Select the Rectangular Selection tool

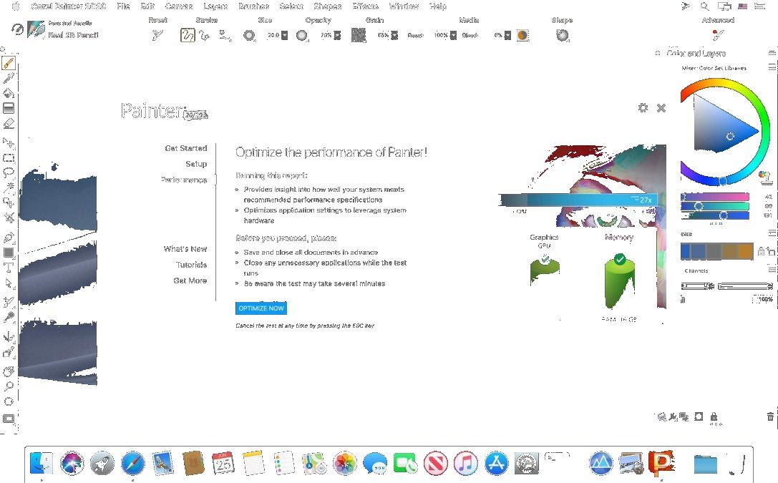coord(9,158)
